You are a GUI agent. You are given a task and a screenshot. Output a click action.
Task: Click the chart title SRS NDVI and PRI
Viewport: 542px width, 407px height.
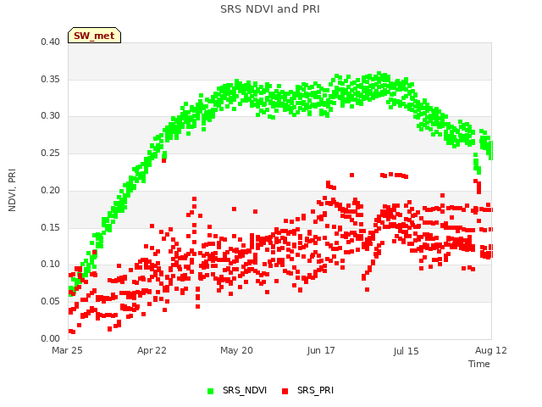(270, 9)
